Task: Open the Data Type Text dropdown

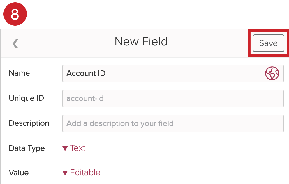Action: (74, 148)
